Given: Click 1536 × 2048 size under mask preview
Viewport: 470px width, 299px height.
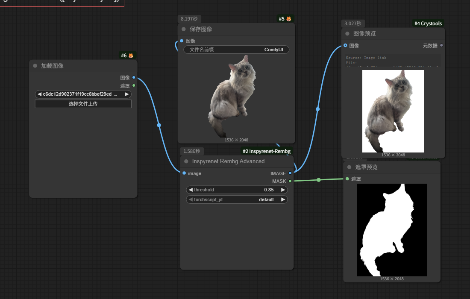Looking at the screenshot, I should 392,278.
